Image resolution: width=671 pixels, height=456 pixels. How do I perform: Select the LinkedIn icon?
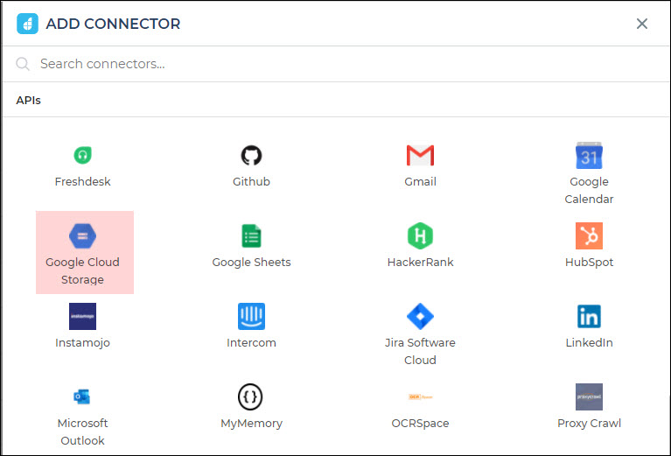pyautogui.click(x=589, y=317)
